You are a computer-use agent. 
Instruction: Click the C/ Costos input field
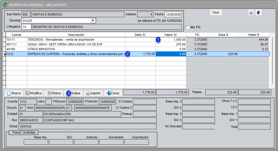point(145,102)
